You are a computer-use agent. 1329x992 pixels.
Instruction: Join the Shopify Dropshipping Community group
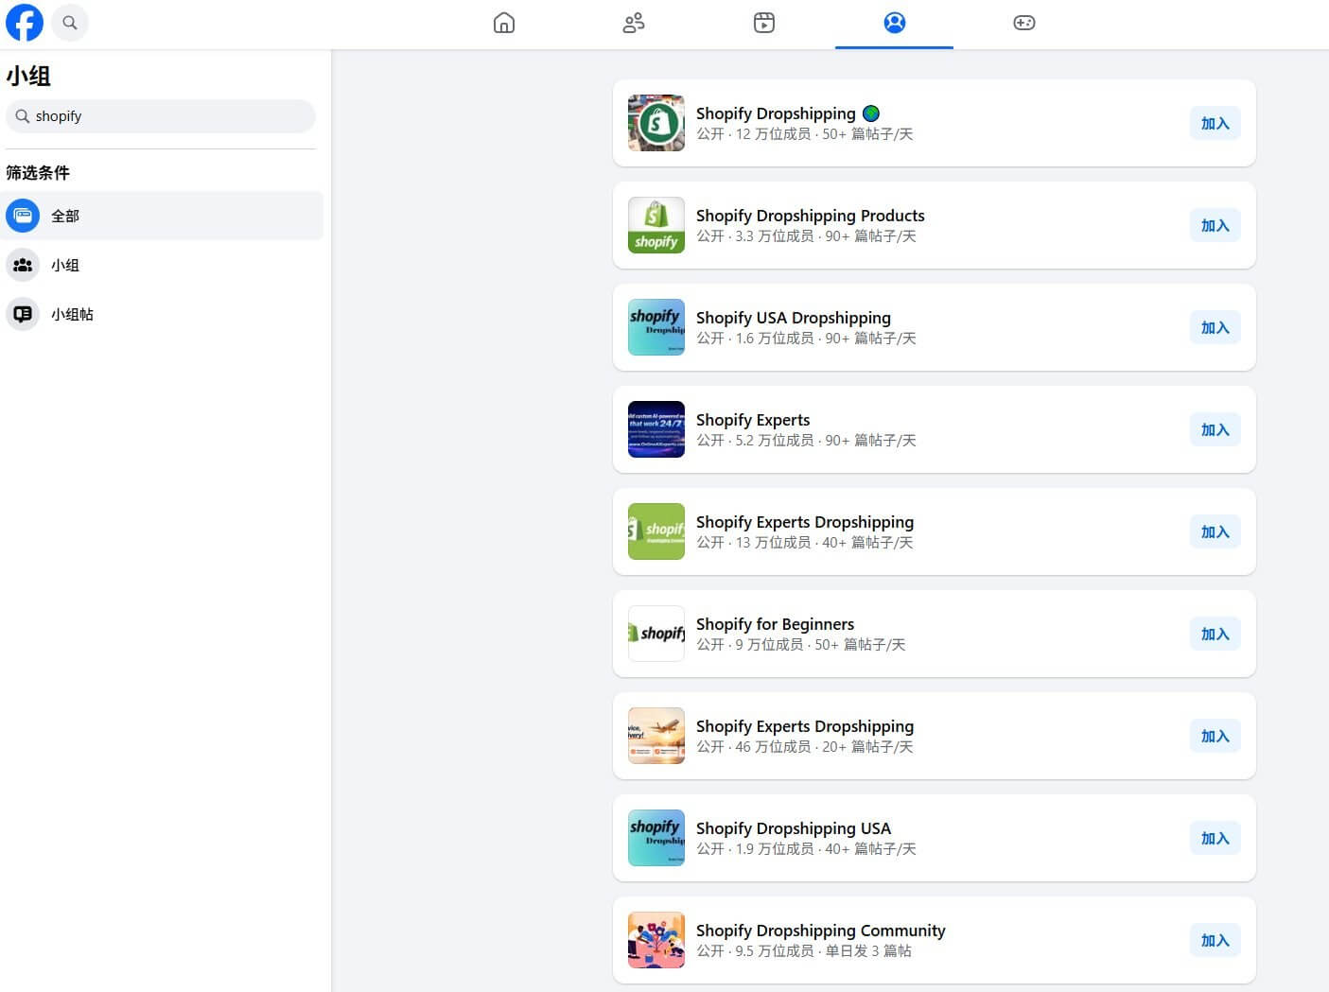tap(1215, 940)
